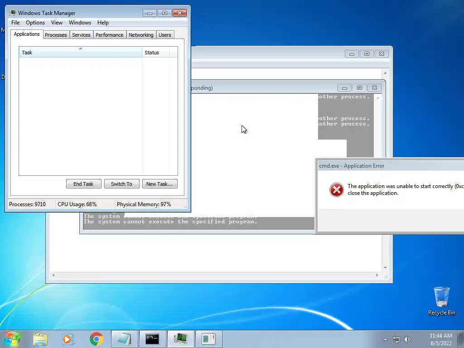The width and height of the screenshot is (464, 348).
Task: Switch to Task Manager taskbar button
Action: tap(180, 339)
